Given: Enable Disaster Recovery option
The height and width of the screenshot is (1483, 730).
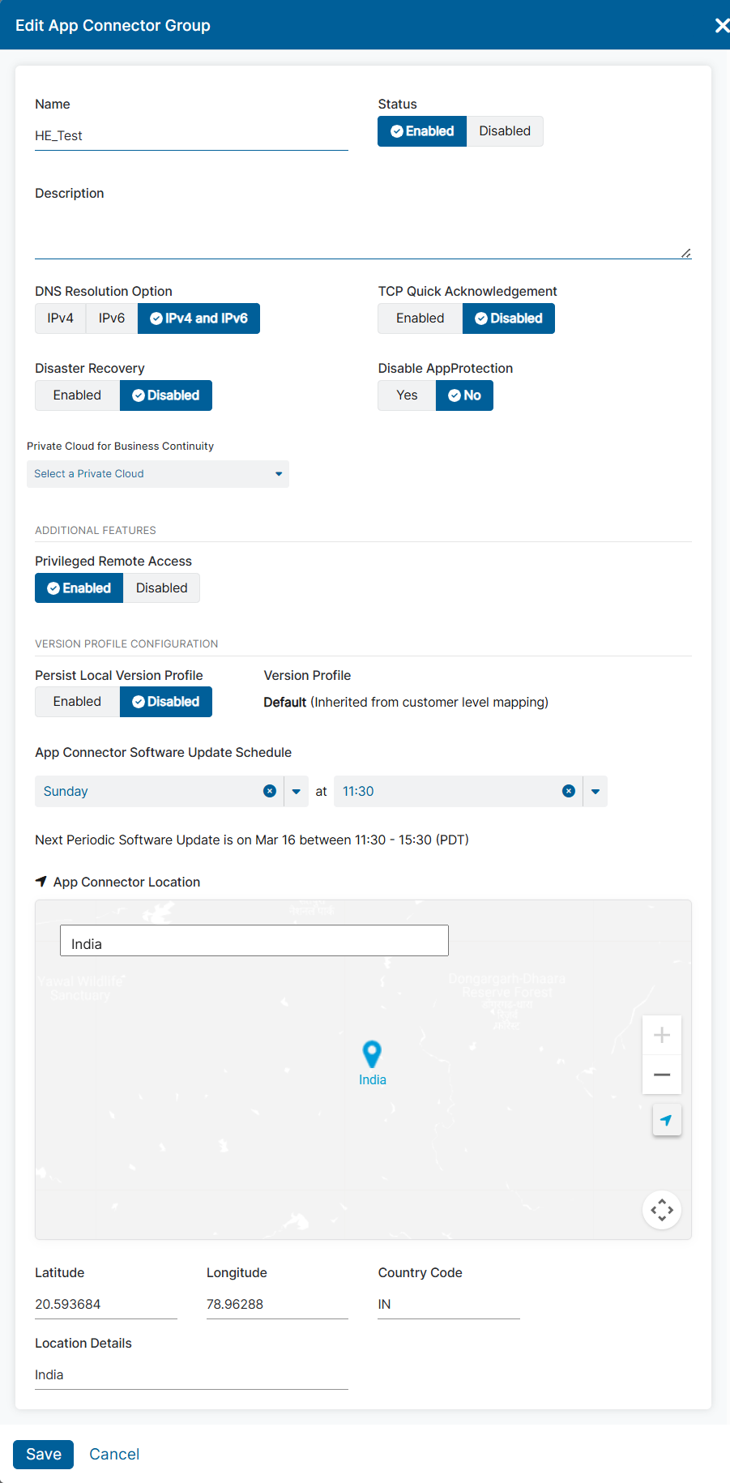Looking at the screenshot, I should tap(77, 395).
